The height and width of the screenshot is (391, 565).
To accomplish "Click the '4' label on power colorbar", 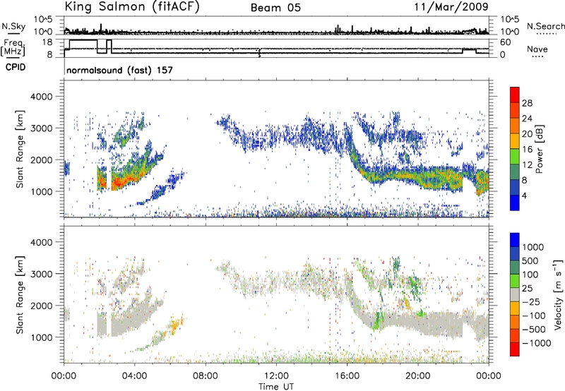I will [524, 195].
